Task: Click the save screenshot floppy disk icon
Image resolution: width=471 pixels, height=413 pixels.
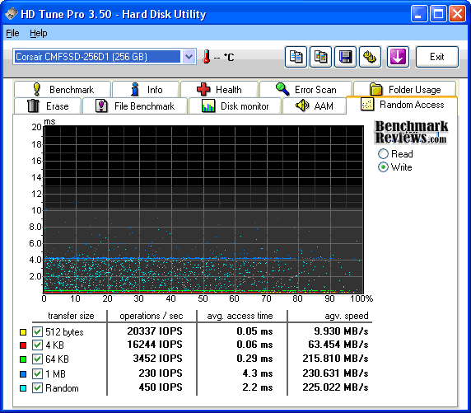Action: pos(345,57)
